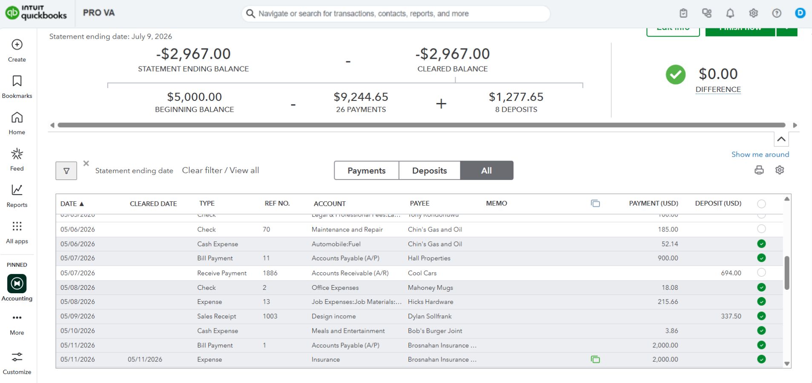Open the notifications bell
This screenshot has width=812, height=383.
click(x=730, y=13)
